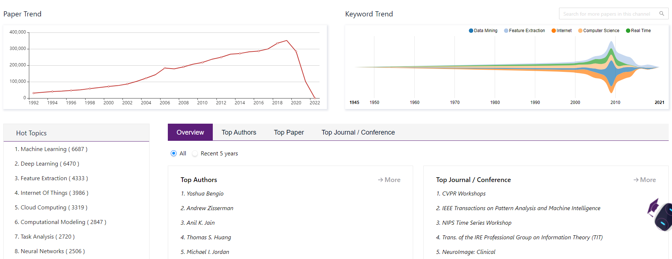Select hot topic Internet Of Things ( 3986 )
The width and height of the screenshot is (672, 259).
coord(52,193)
